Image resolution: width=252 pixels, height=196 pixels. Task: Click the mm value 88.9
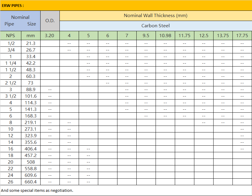point(31,89)
